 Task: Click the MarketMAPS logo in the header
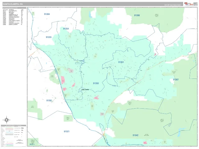(x=189, y=4)
